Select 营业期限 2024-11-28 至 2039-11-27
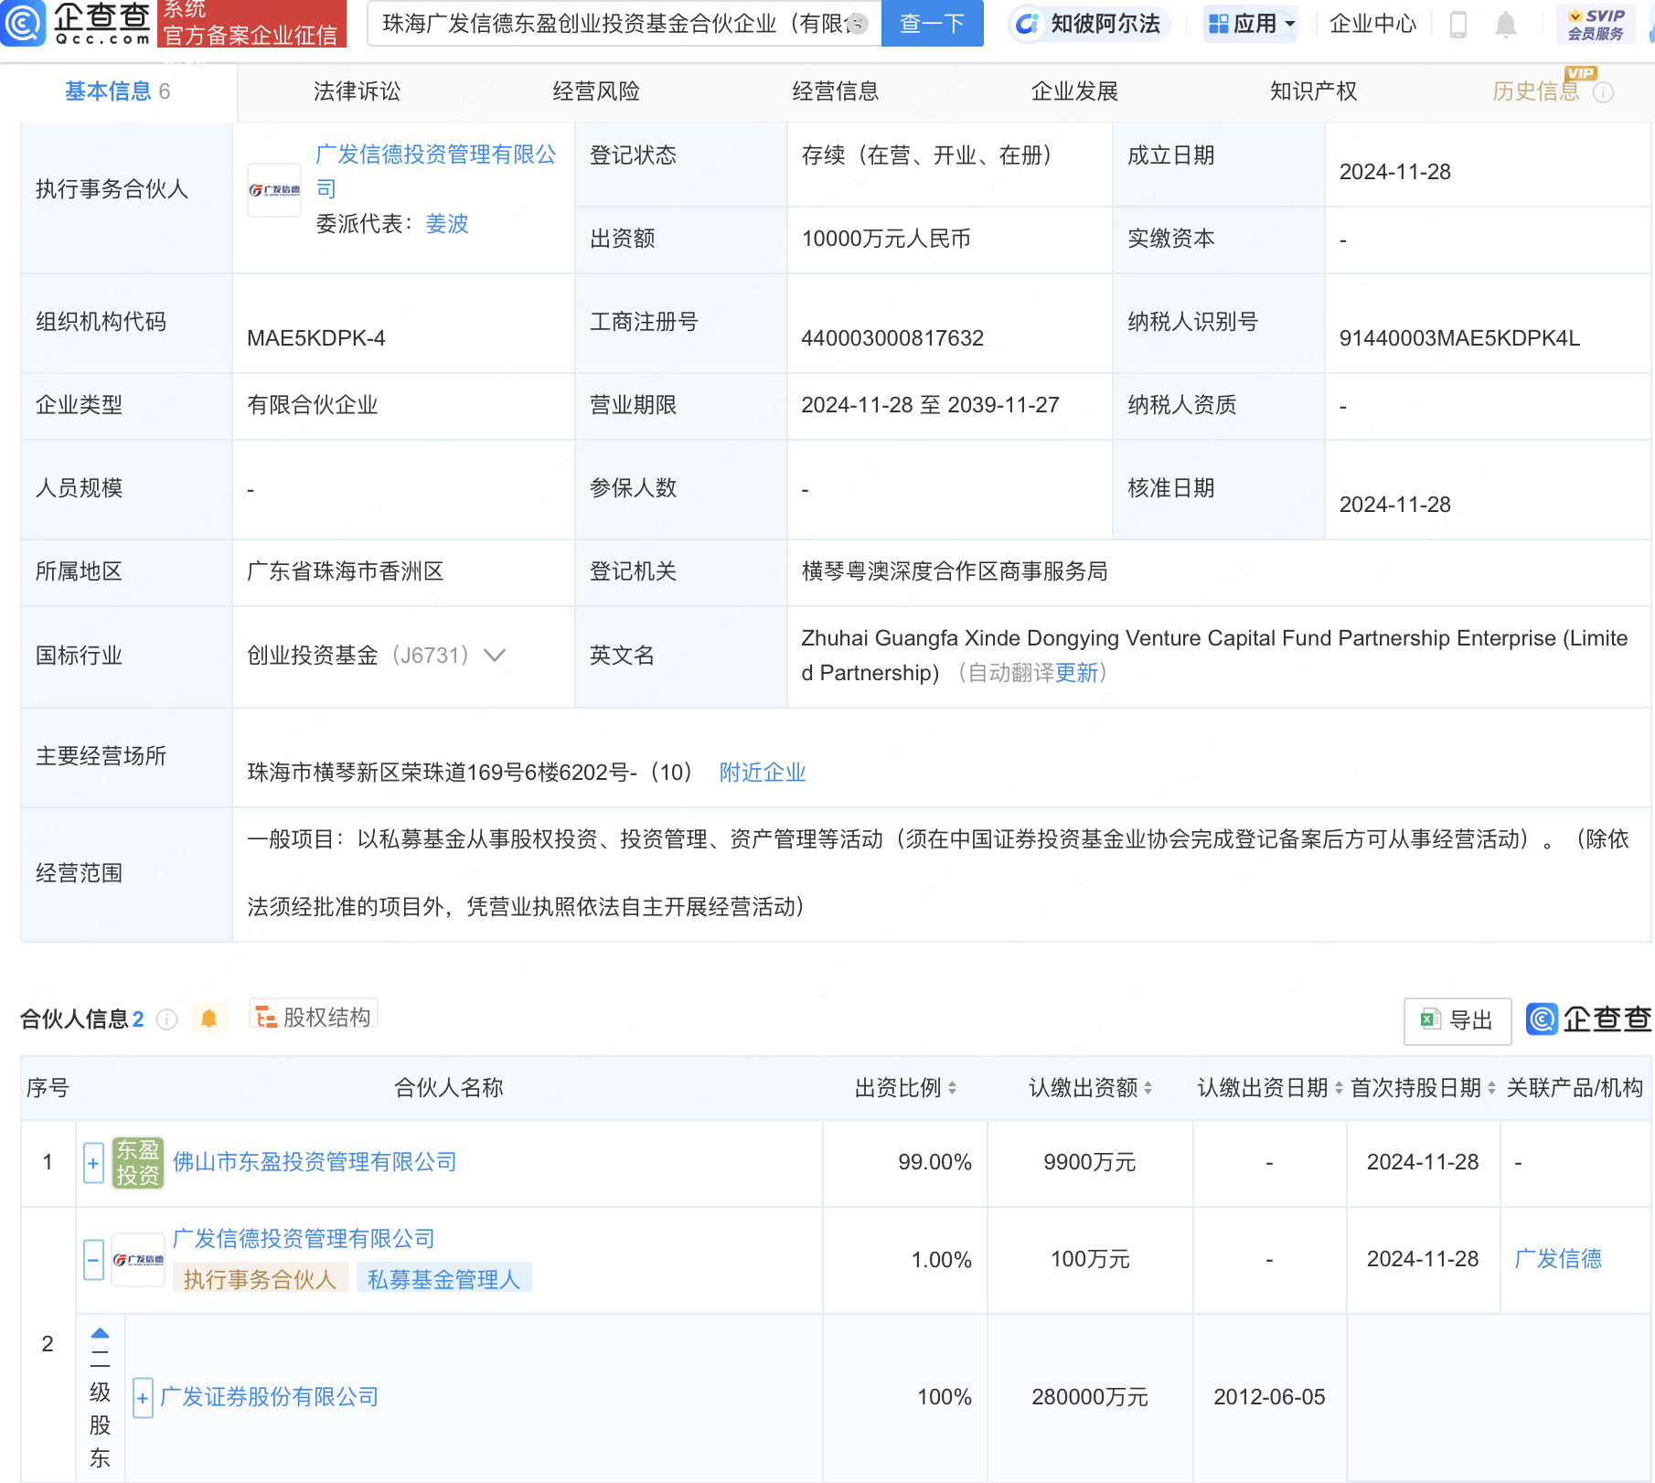 tap(930, 405)
